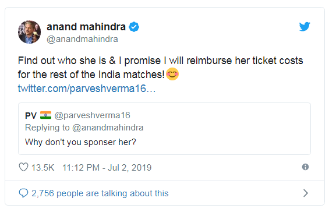Open the tweet info icon
Image resolution: width=329 pixels, height=212 pixels.
(x=305, y=167)
